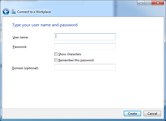
Task: Tick the Remember this password checkbox
Action: [56, 60]
